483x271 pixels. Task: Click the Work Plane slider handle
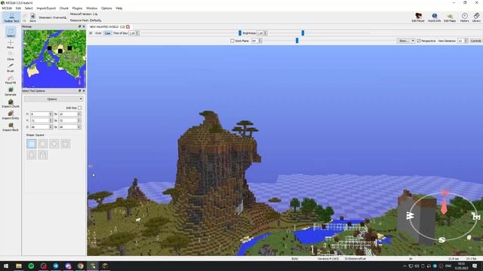point(297,41)
